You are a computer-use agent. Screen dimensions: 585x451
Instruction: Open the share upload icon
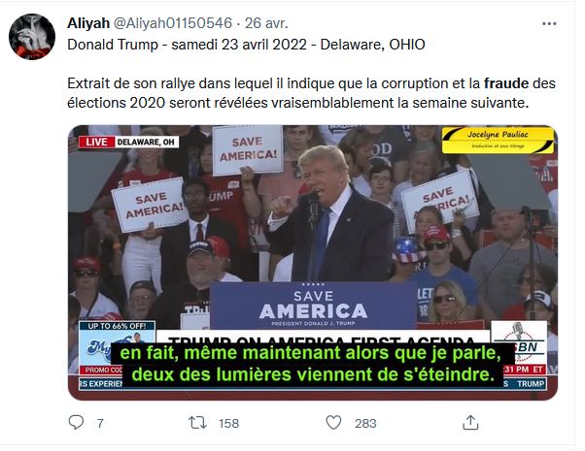tap(470, 423)
